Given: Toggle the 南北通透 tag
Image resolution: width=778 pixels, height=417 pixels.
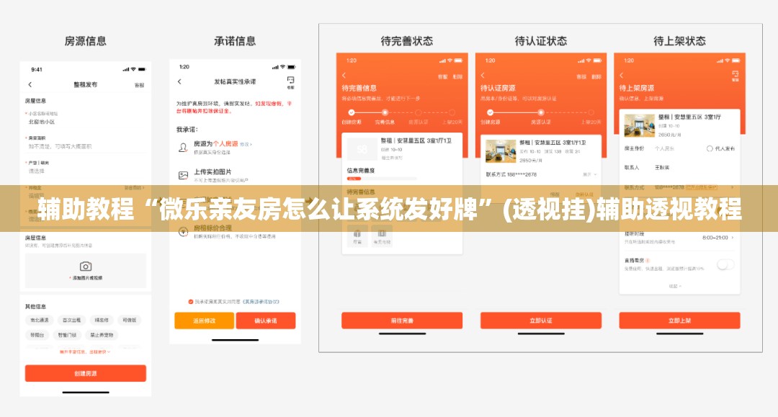Looking at the screenshot, I should [x=40, y=320].
